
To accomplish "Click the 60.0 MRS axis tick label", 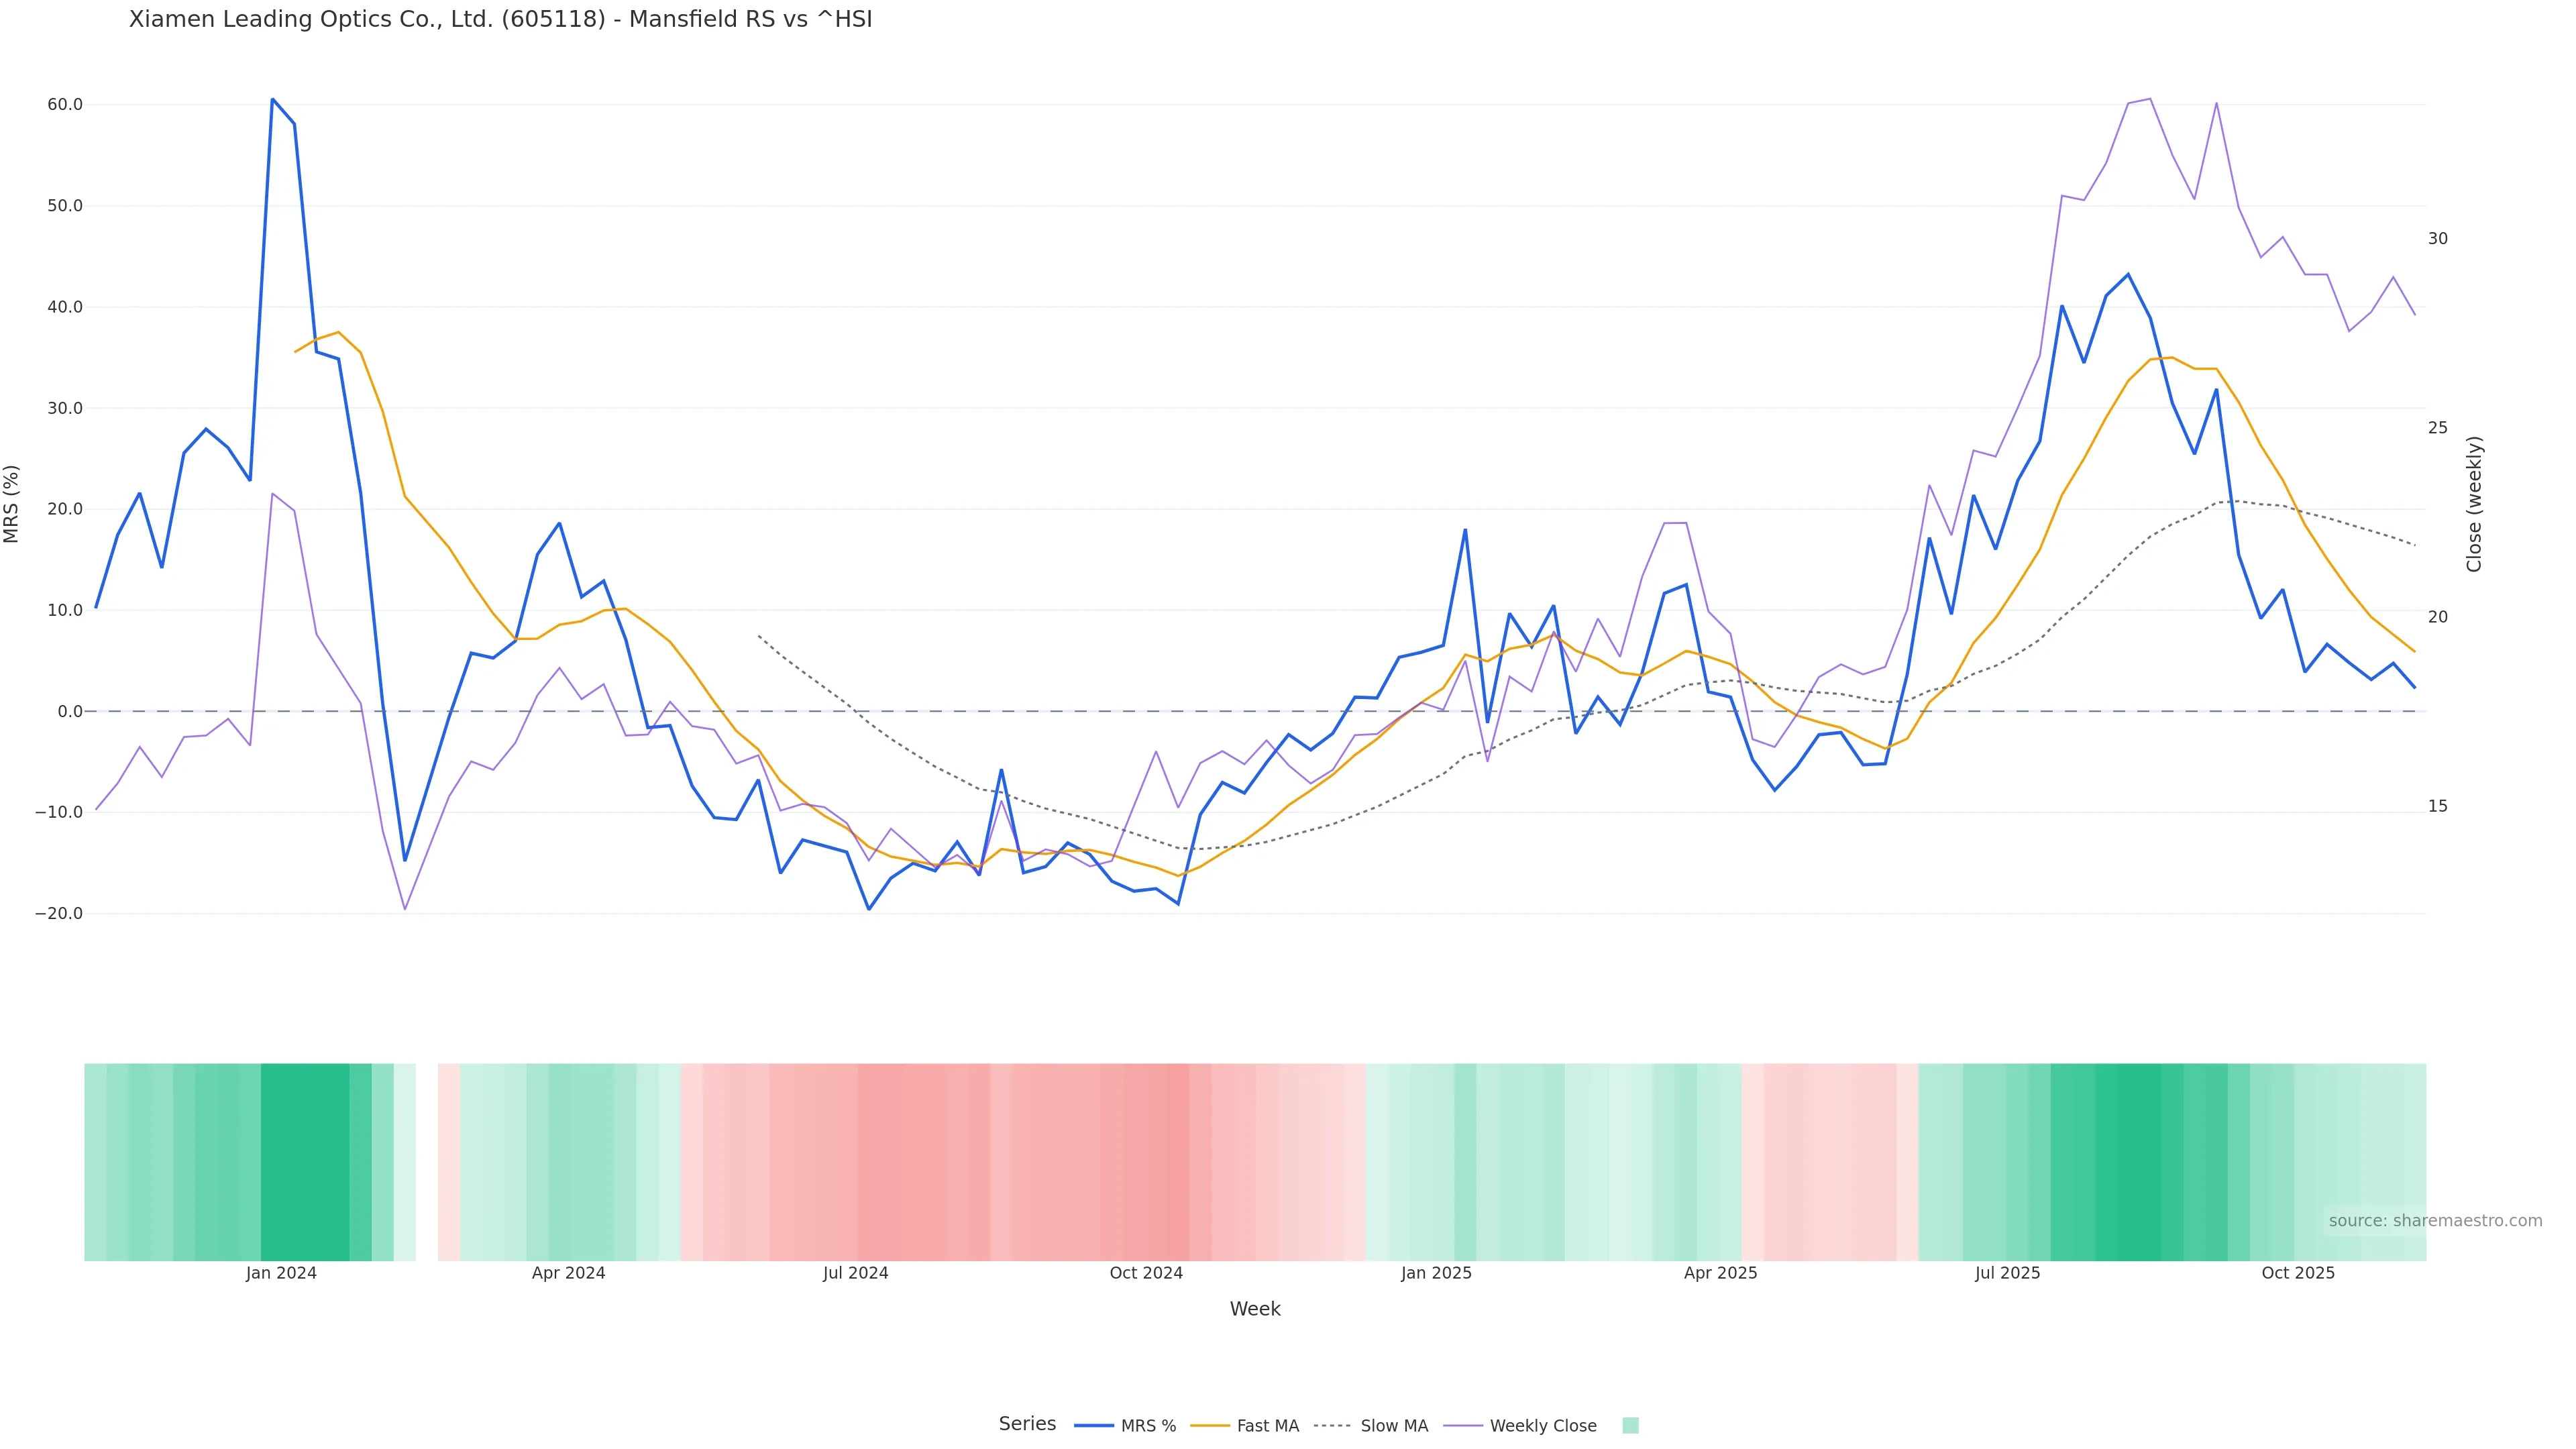I will (65, 105).
